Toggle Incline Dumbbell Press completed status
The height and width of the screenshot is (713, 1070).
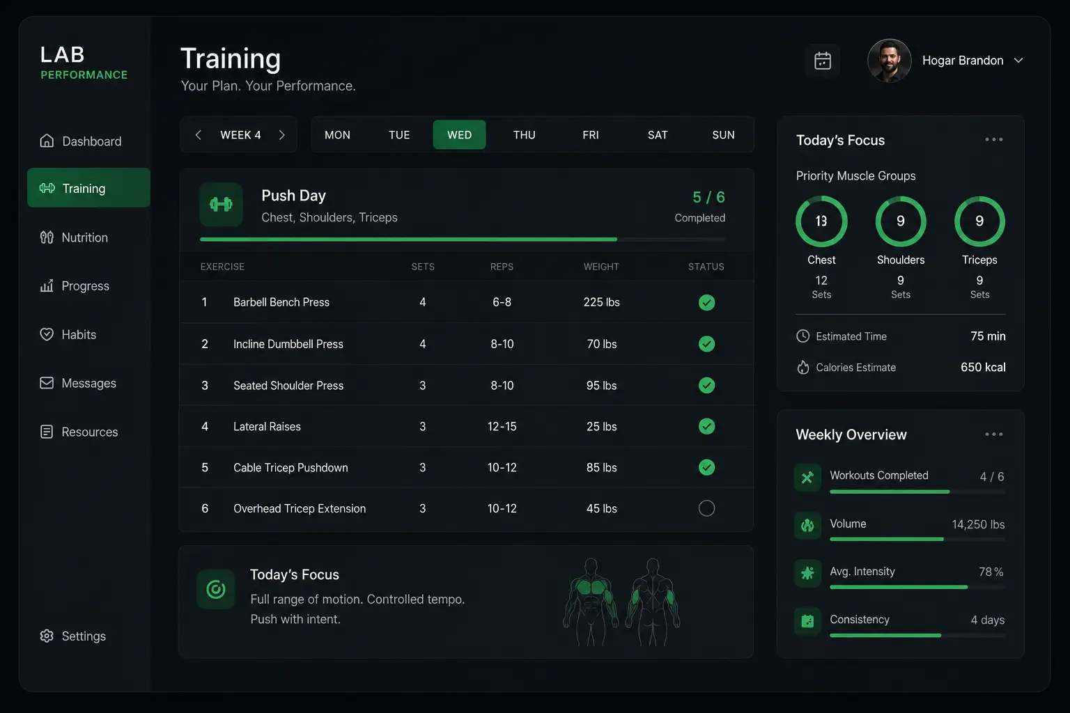click(706, 344)
